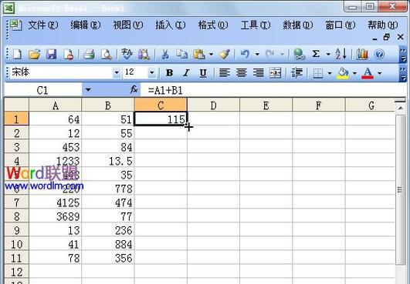Apply yellow fill color bucket

coord(343,73)
